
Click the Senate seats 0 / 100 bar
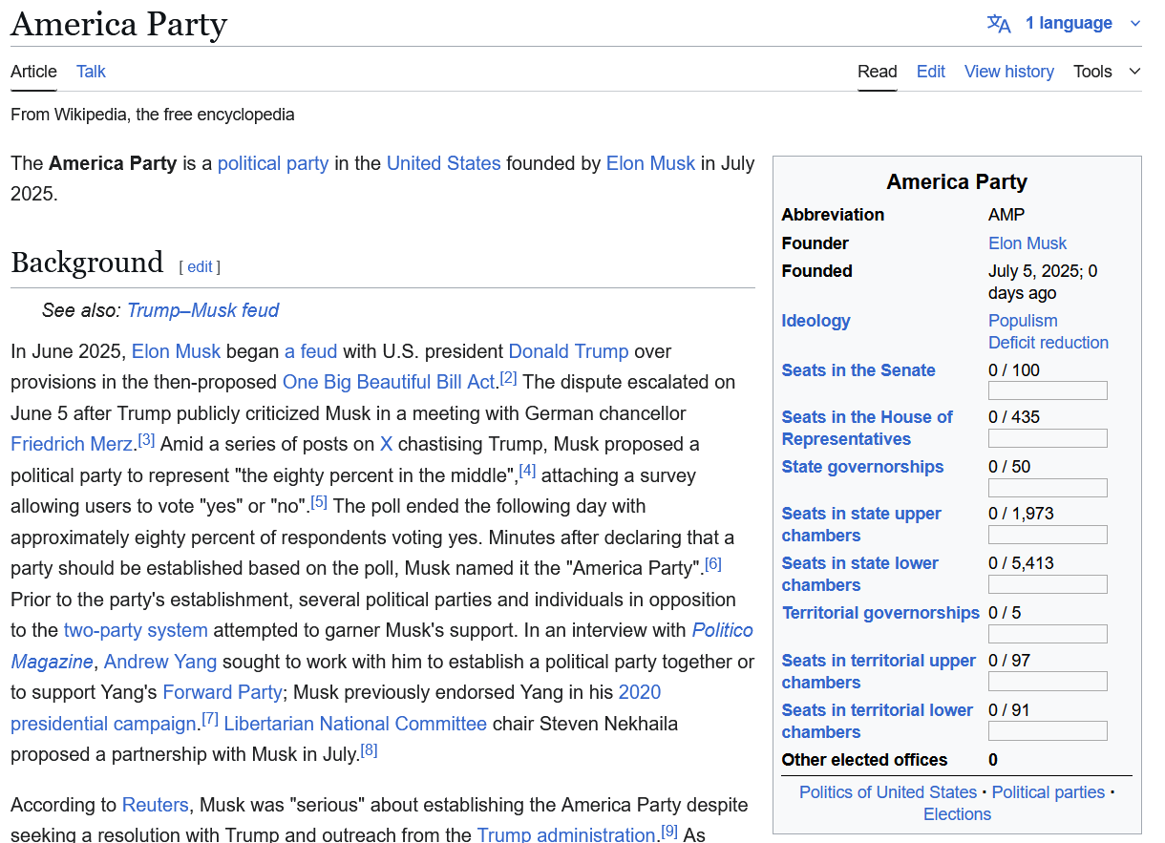click(x=1048, y=390)
